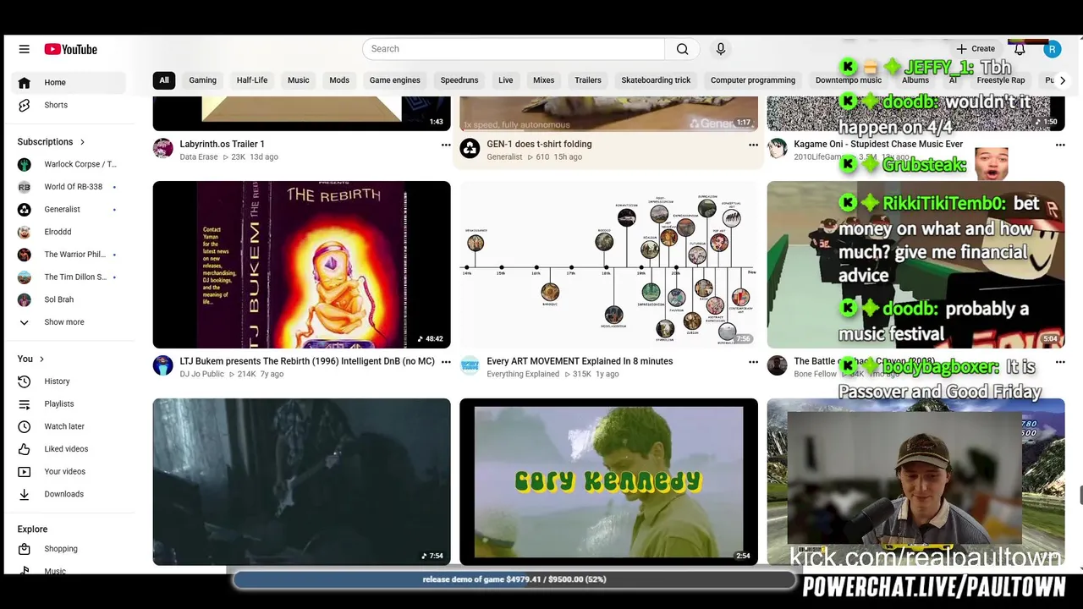This screenshot has height=609, width=1083.
Task: Select the Trailers filter chip
Action: (588, 80)
